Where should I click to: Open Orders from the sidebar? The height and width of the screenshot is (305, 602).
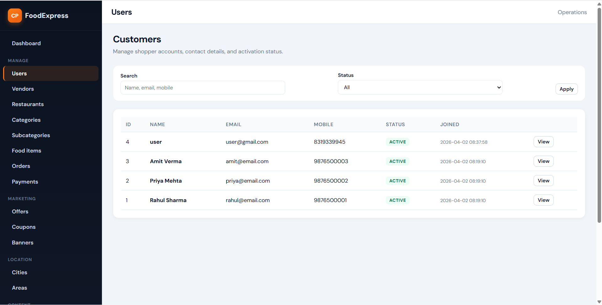pos(21,166)
